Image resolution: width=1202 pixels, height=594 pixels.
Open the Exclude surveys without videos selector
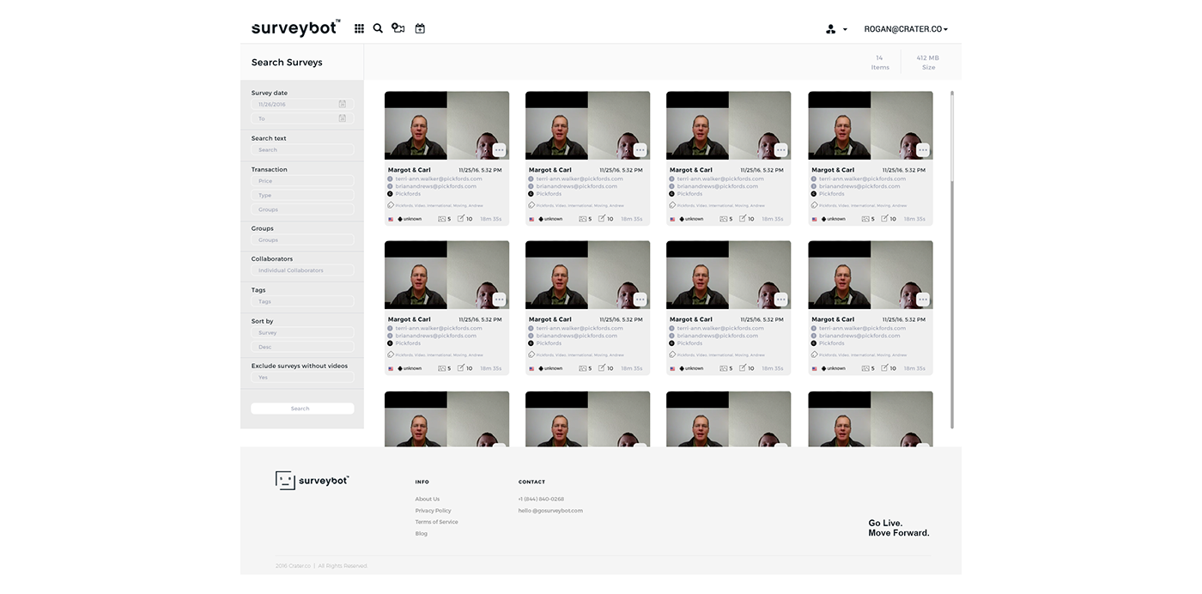click(x=302, y=378)
